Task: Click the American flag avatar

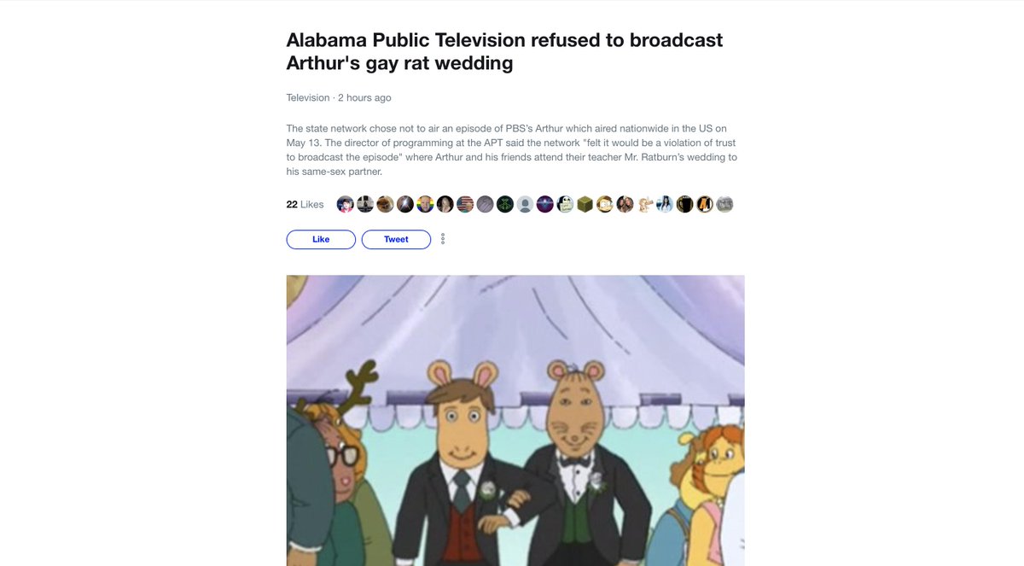Action: tap(465, 204)
